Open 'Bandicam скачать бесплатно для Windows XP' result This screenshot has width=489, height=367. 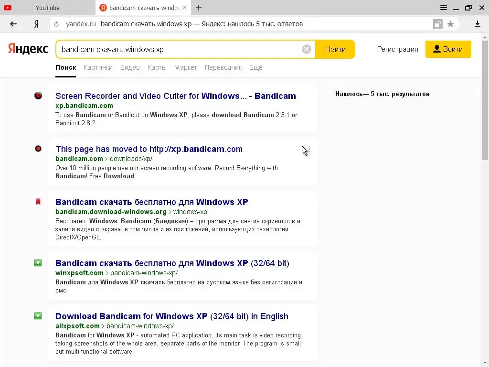pyautogui.click(x=151, y=202)
